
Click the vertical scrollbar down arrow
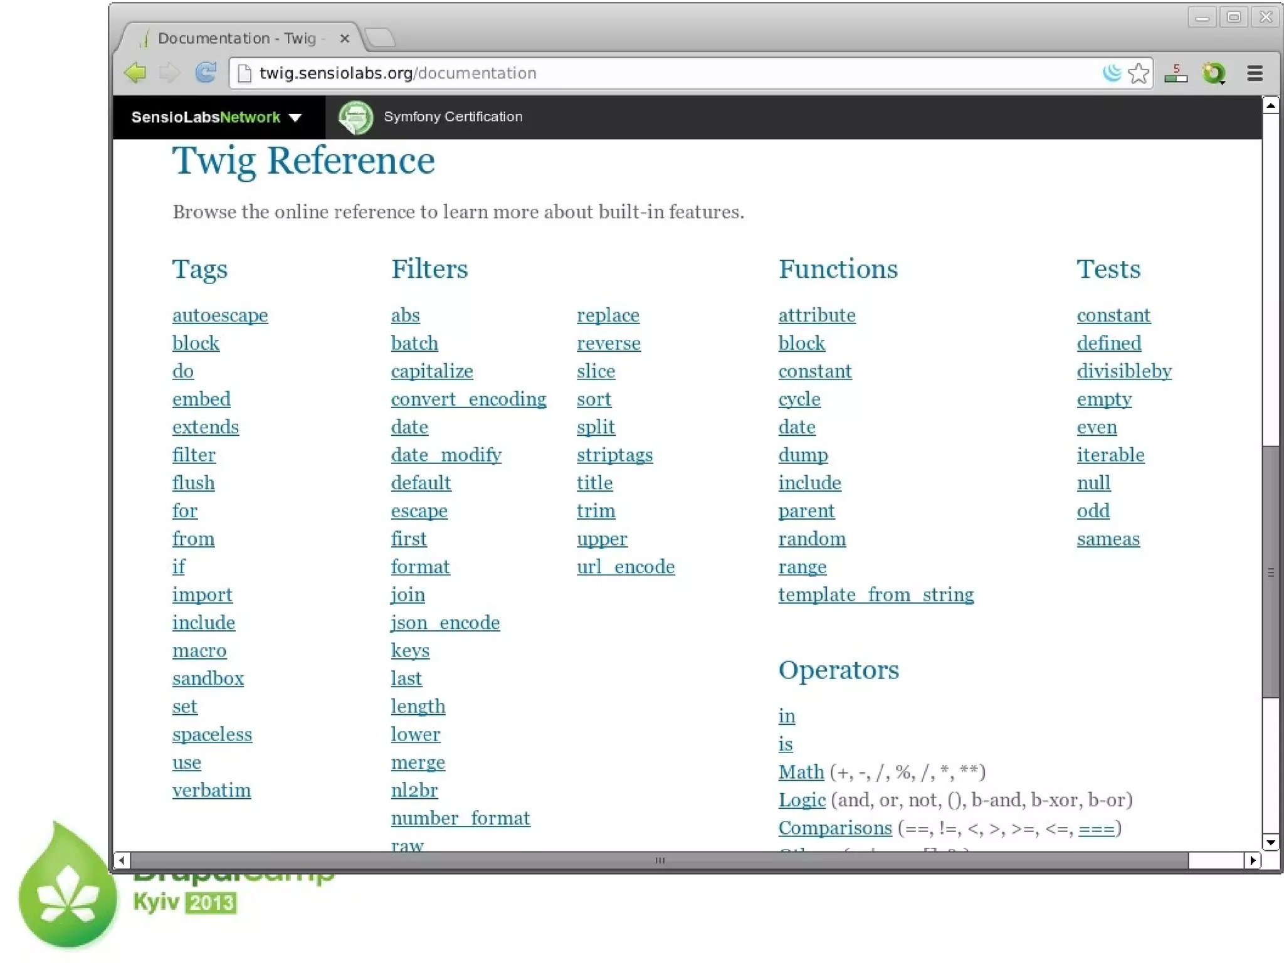(1271, 843)
